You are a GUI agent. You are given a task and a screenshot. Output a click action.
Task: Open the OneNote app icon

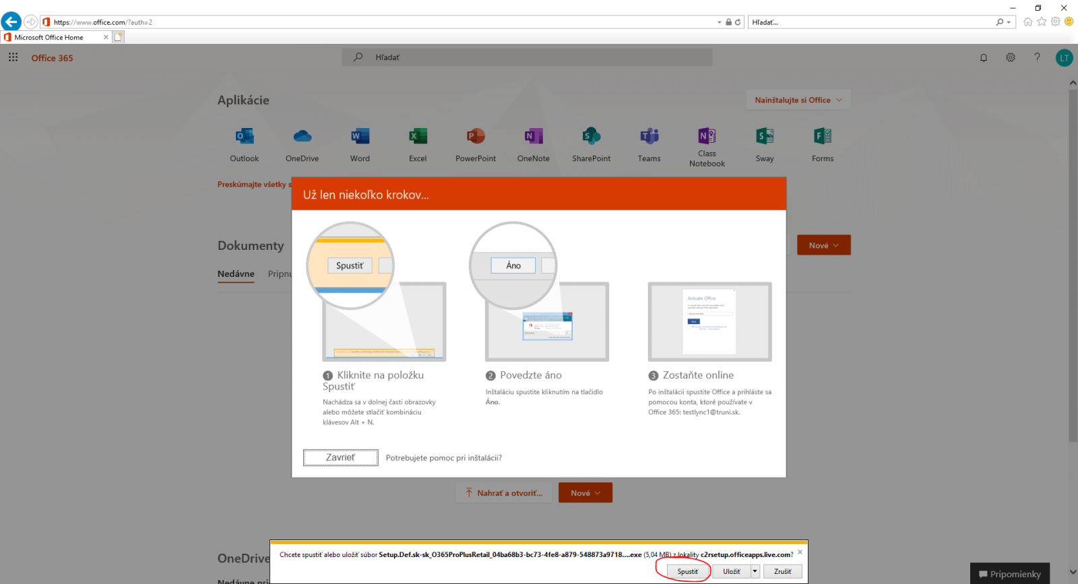pyautogui.click(x=534, y=137)
